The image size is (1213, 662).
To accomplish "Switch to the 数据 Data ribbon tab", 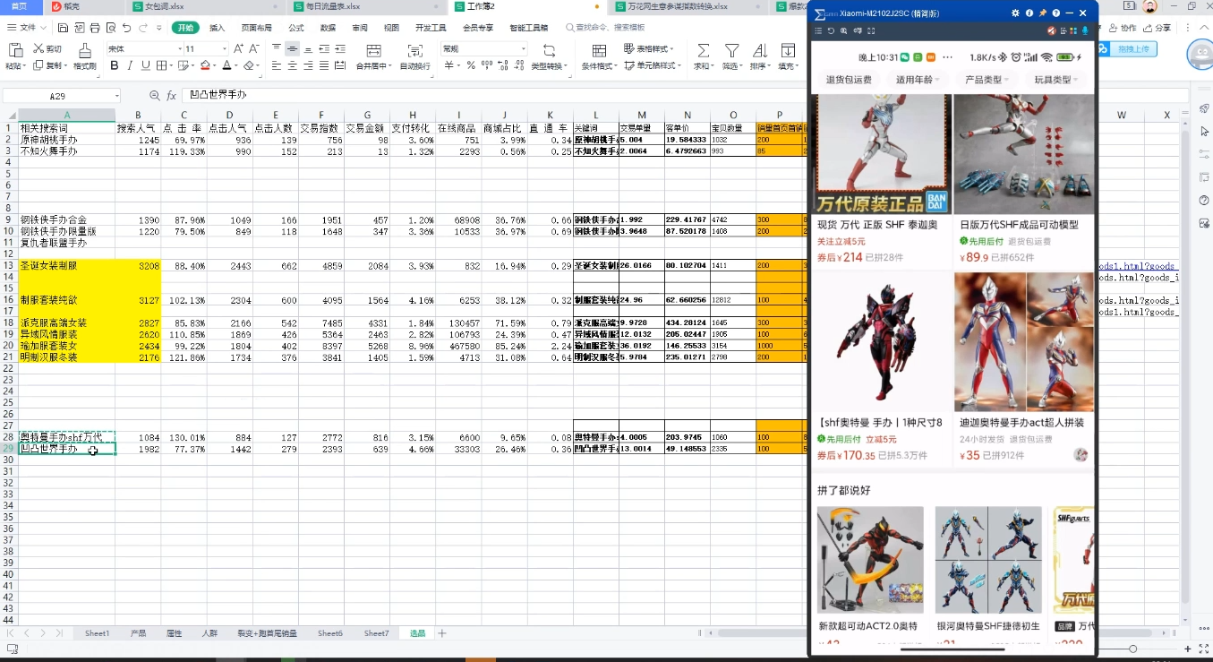I will point(329,28).
